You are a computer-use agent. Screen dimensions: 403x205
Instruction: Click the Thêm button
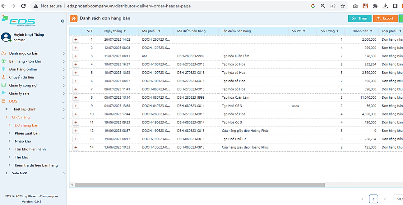359,19
